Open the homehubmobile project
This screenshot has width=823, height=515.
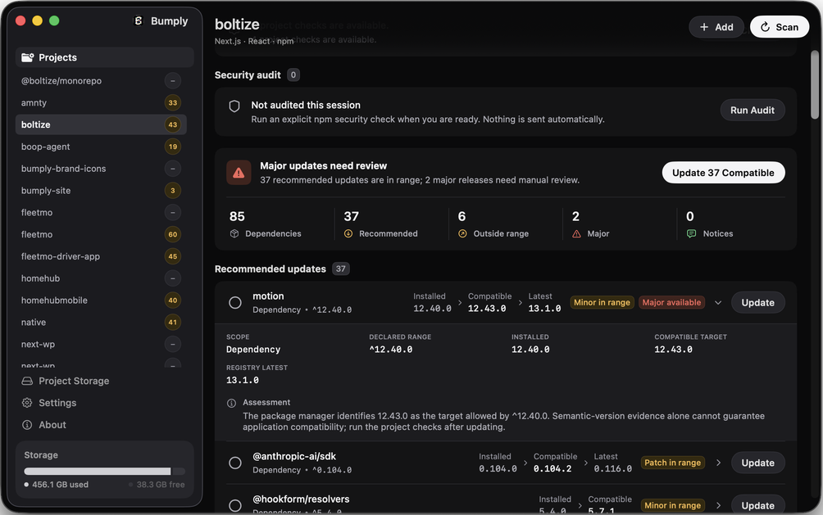[x=101, y=300]
